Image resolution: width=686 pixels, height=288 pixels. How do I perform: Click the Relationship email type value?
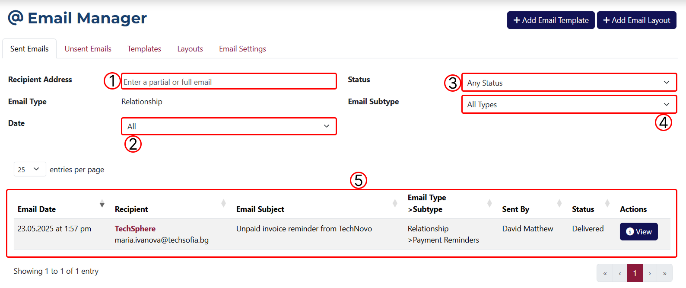pyautogui.click(x=142, y=102)
